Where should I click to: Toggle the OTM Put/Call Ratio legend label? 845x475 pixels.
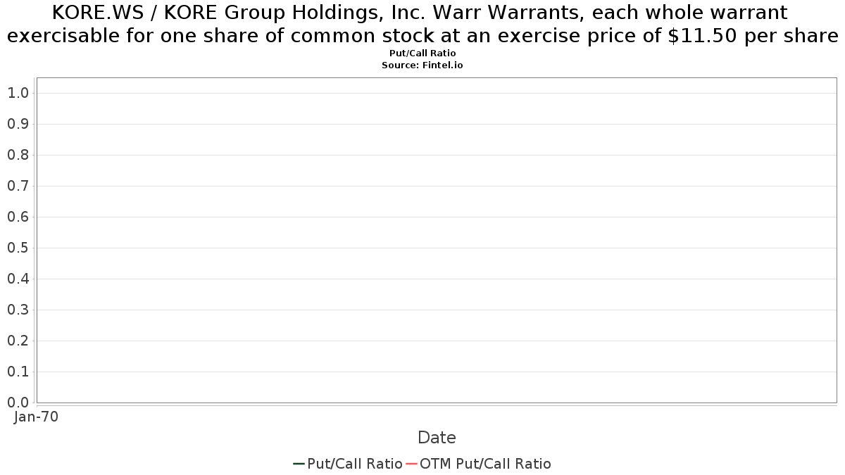pyautogui.click(x=486, y=464)
